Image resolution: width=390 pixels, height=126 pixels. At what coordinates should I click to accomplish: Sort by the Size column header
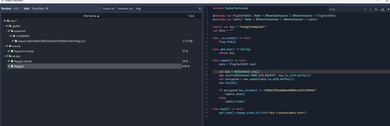(x=191, y=16)
